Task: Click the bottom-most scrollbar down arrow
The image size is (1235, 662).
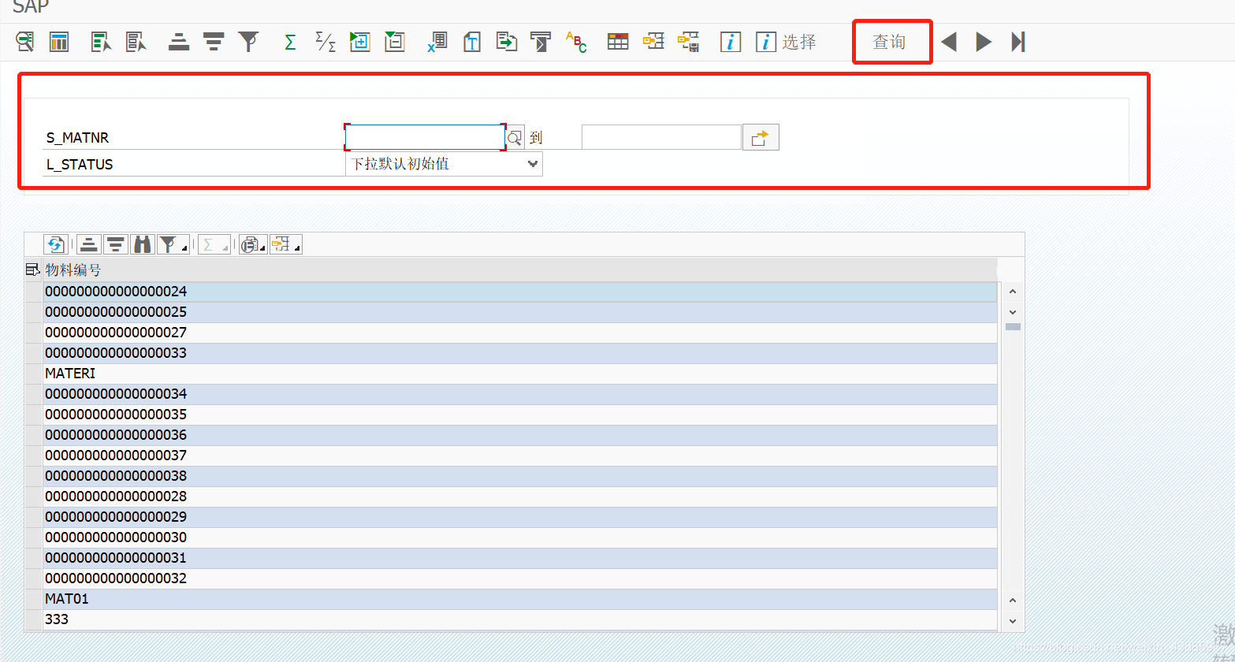Action: [1013, 621]
